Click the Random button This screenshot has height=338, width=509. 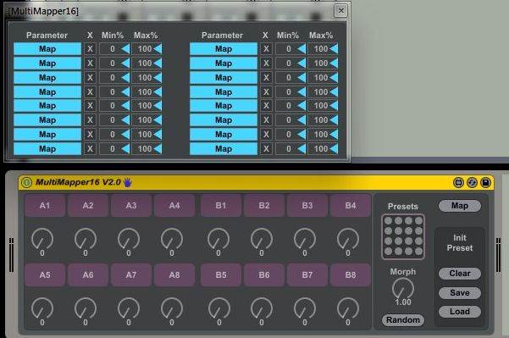[403, 320]
